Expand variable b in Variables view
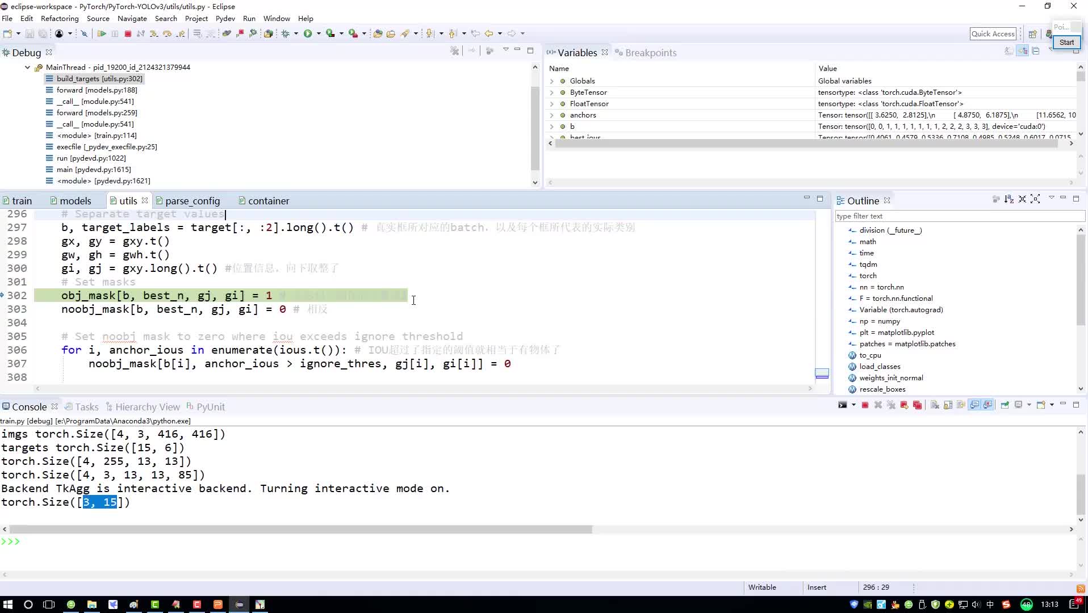Viewport: 1088px width, 613px height. [x=551, y=127]
